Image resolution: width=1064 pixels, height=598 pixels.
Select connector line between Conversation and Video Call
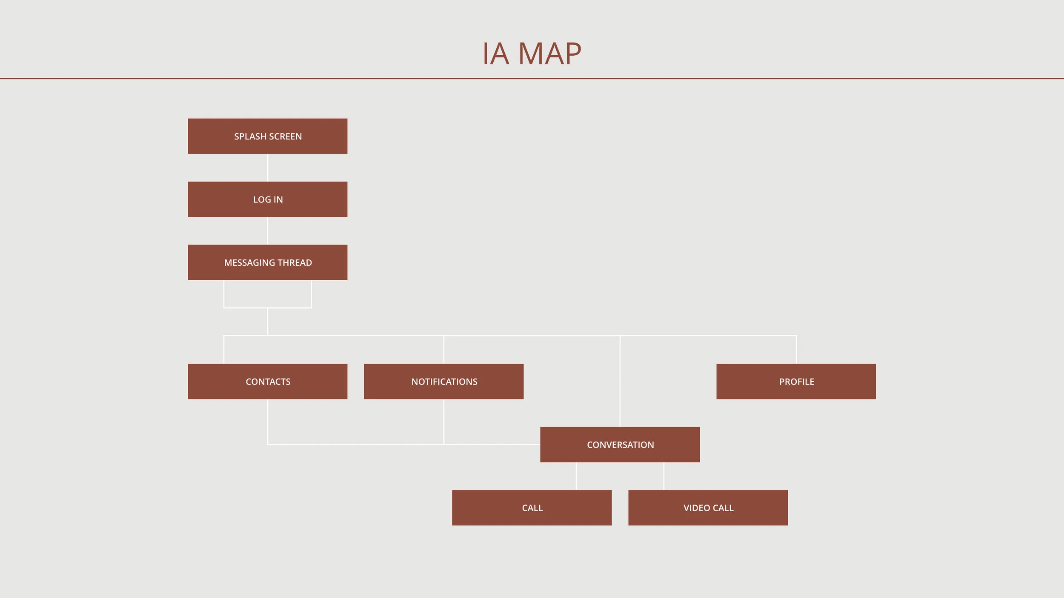point(664,476)
